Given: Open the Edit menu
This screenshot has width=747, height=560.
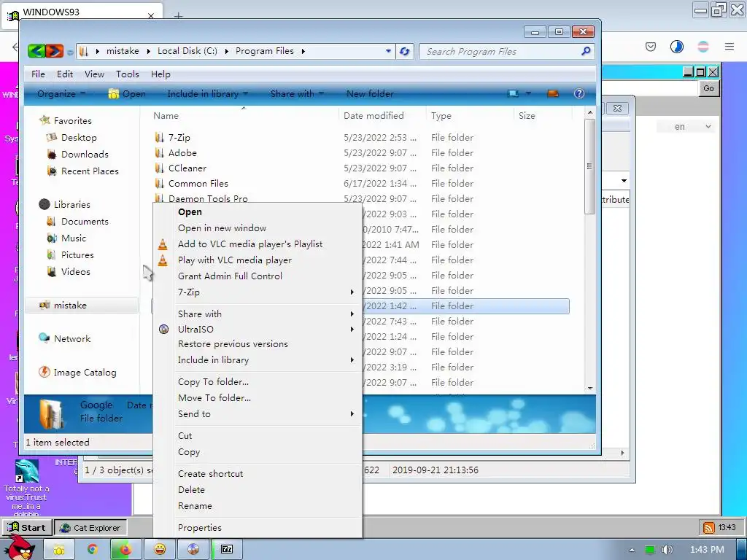Looking at the screenshot, I should tap(65, 74).
